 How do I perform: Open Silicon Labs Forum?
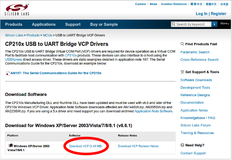tap(195, 125)
